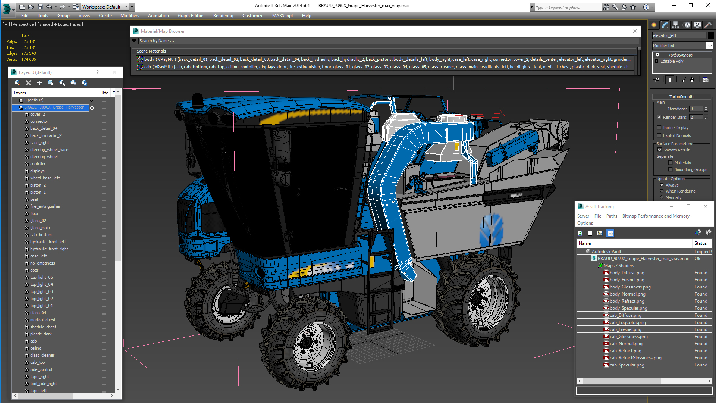
Task: Toggle Show End Result icon
Action: (x=670, y=79)
